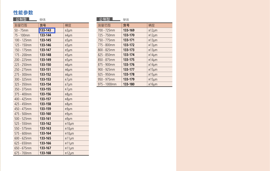270x171 pixels.
Task: Click the 133-178 cell
Action: pyautogui.click(x=129, y=74)
